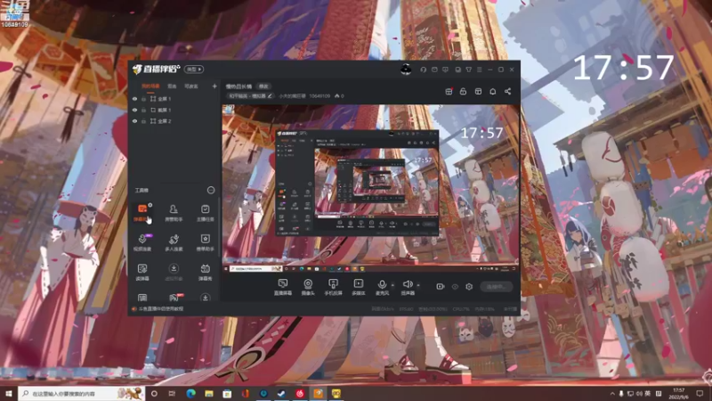Select the 截屏 1 source row
Viewport: 712px width, 401px height.
174,110
